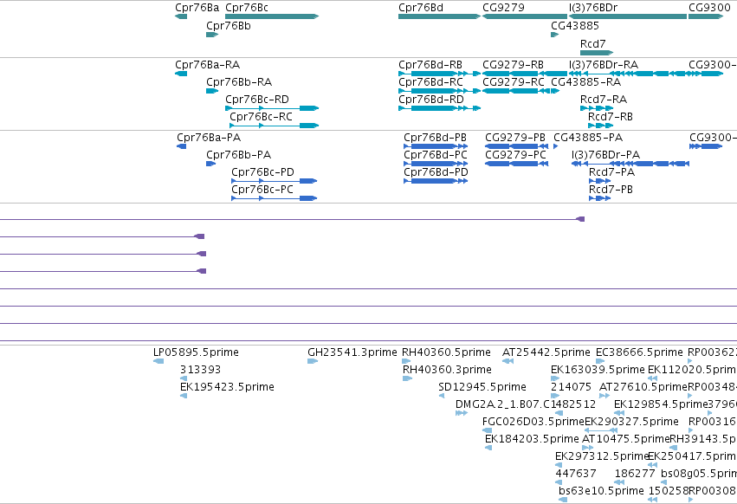Select the Rcd7 gene label

click(x=592, y=43)
